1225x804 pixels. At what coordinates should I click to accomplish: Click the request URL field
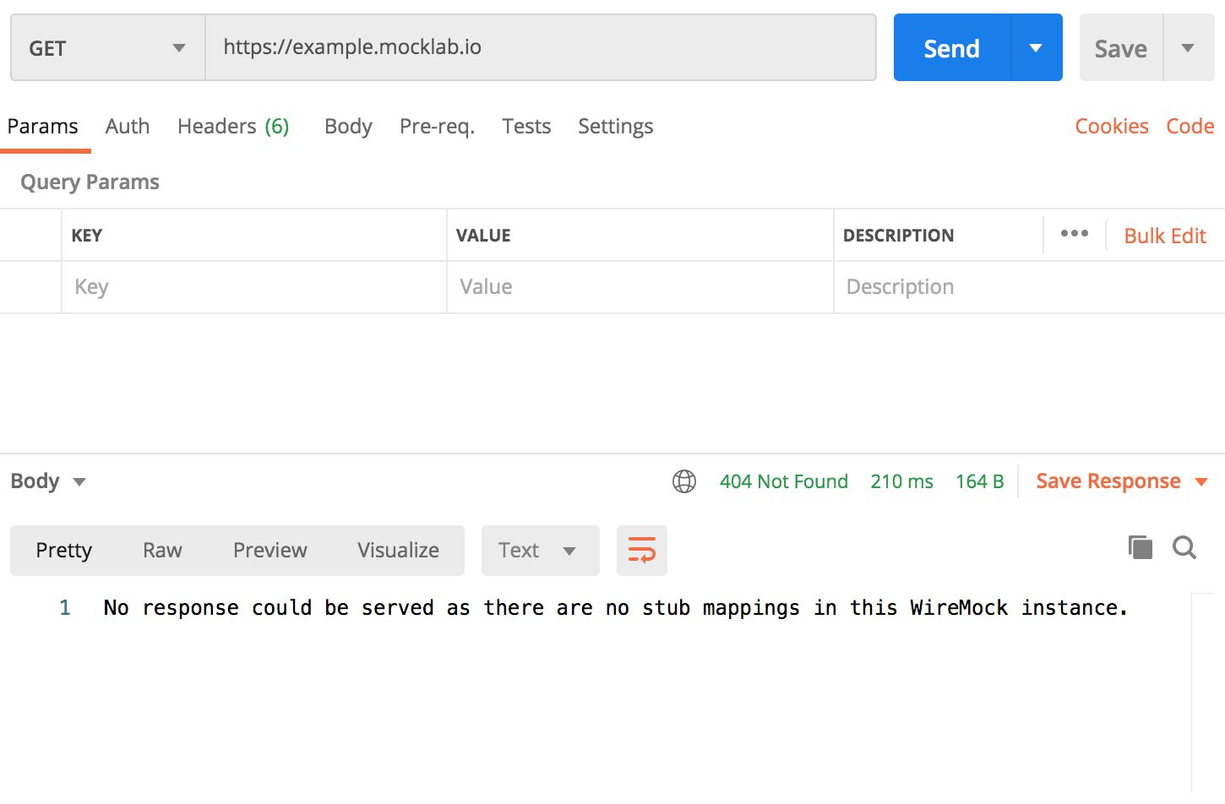tap(541, 47)
